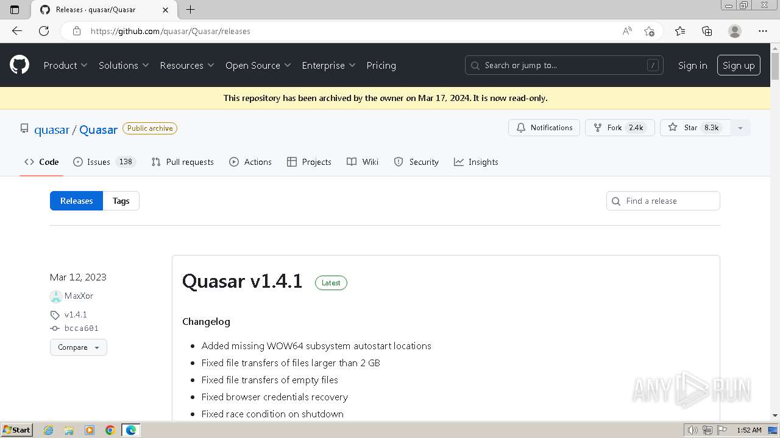This screenshot has height=438, width=780.
Task: Open browser Collections icon
Action: tap(707, 31)
